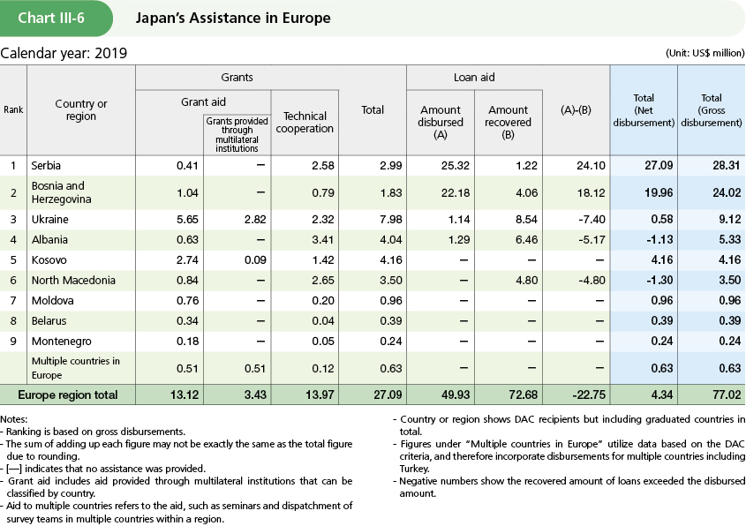The height and width of the screenshot is (526, 746).
Task: Select the Ukraine country cell
Action: 49,220
